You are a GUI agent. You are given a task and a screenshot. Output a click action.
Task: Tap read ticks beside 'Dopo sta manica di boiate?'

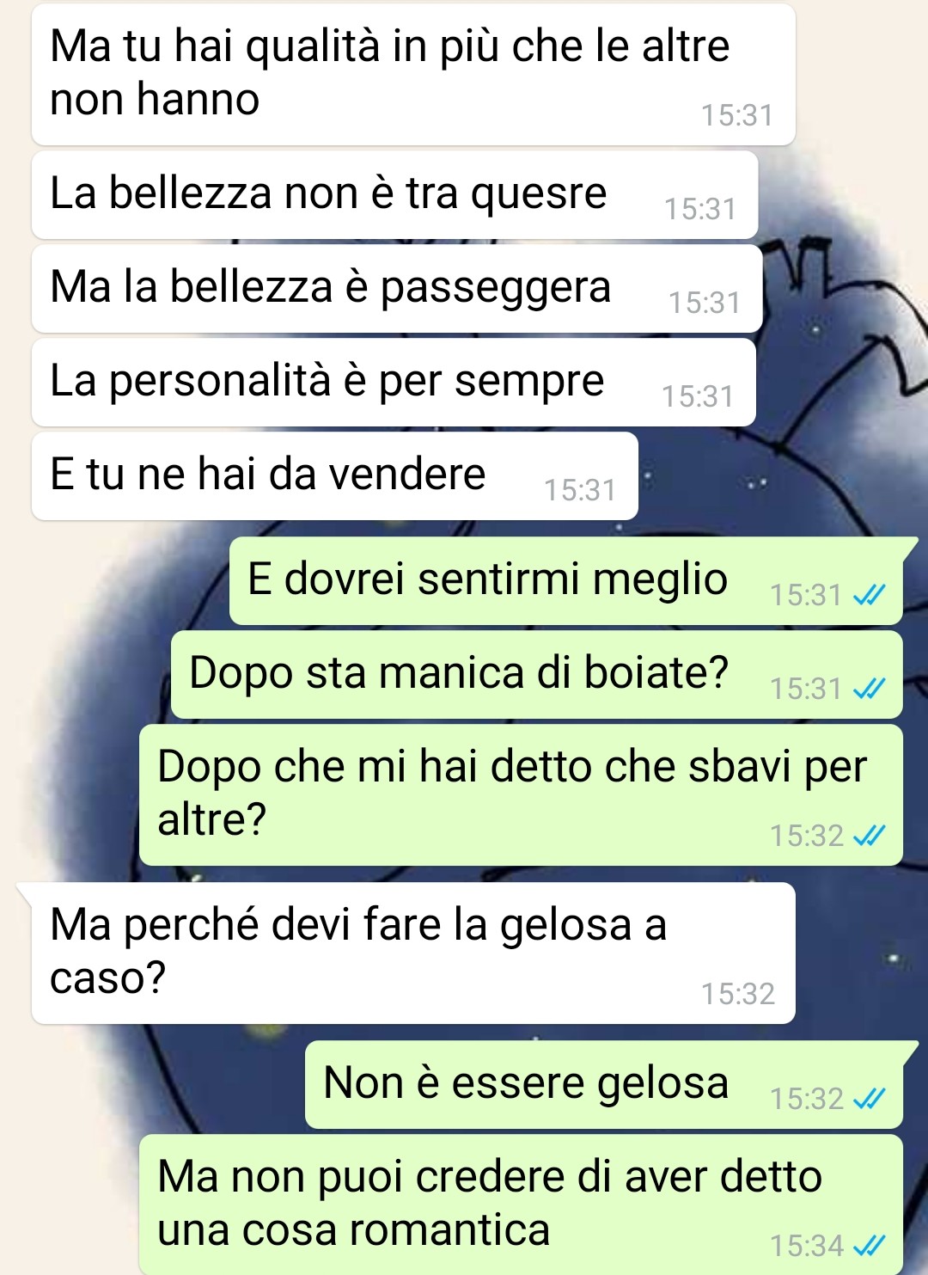pyautogui.click(x=869, y=689)
